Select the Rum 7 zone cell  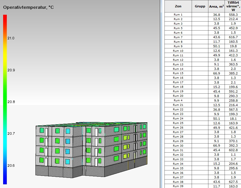[178, 37]
